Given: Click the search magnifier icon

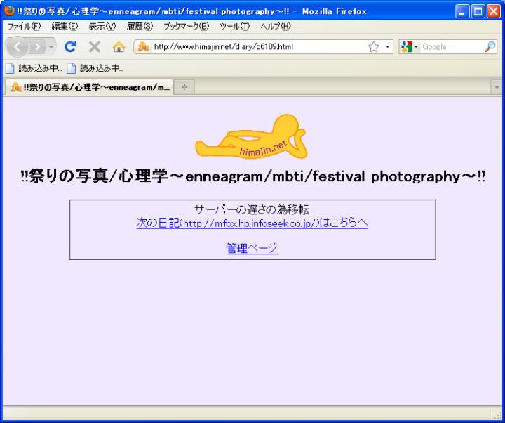Looking at the screenshot, I should pyautogui.click(x=490, y=47).
